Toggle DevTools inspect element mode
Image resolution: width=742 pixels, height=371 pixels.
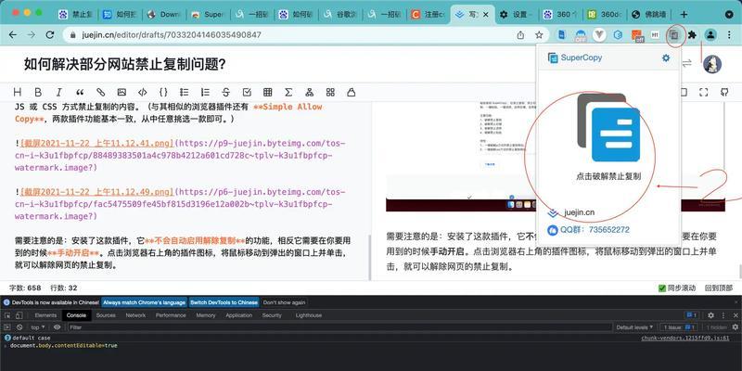pyautogui.click(x=7, y=315)
